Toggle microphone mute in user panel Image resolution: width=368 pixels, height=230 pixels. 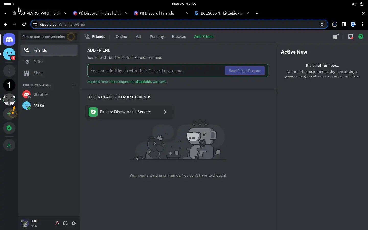[57, 223]
